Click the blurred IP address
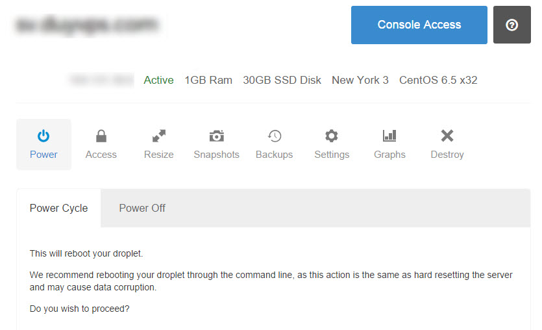 click(x=102, y=81)
